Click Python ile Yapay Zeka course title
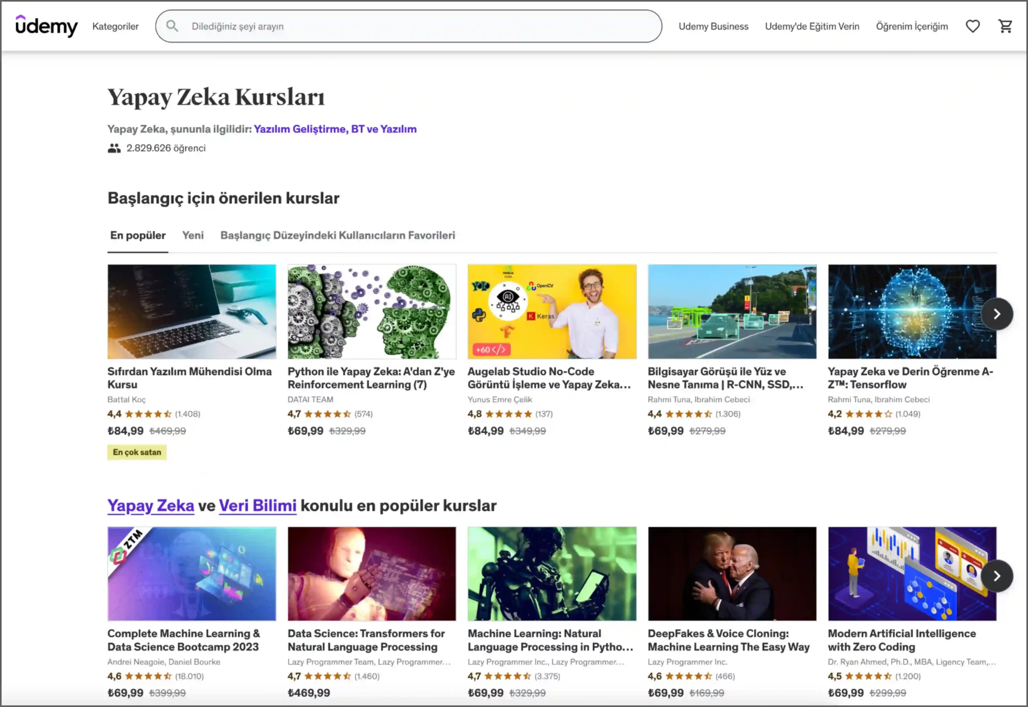Image resolution: width=1028 pixels, height=707 pixels. (371, 378)
